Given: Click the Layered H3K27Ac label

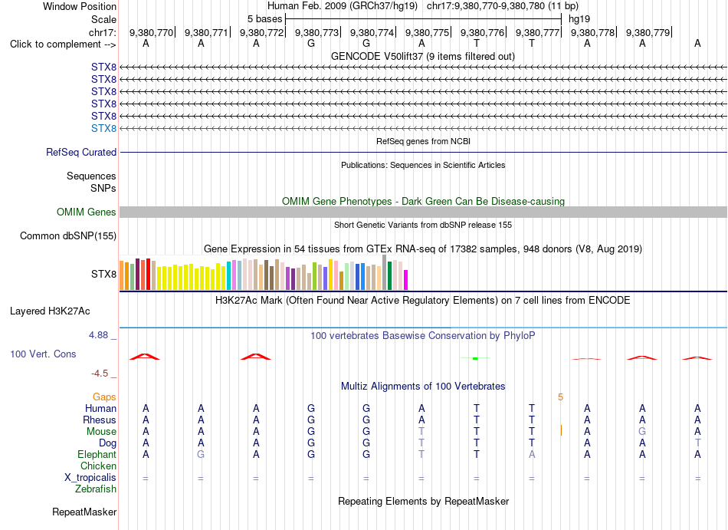Looking at the screenshot, I should (50, 311).
